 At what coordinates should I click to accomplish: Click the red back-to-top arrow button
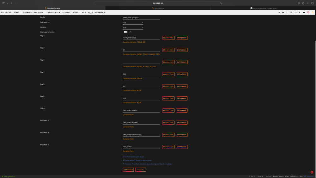312,172
